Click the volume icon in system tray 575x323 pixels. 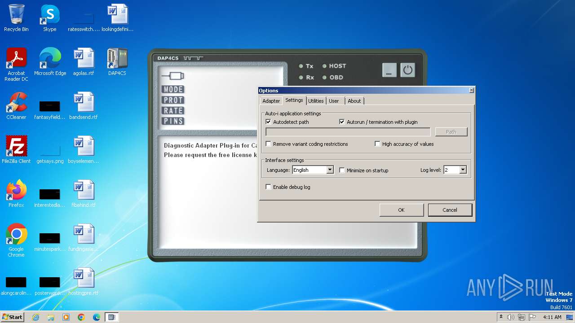[511, 317]
